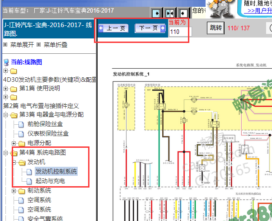Click the folder icon beside 电源分配
This screenshot has width=272, height=221.
[22, 143]
